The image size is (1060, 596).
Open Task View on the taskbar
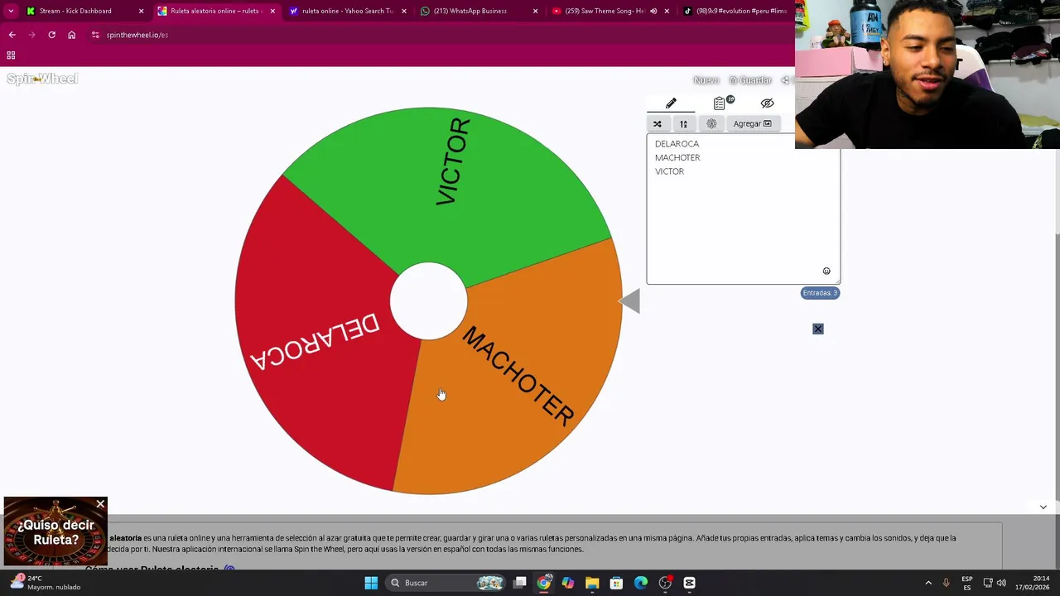pos(520,583)
